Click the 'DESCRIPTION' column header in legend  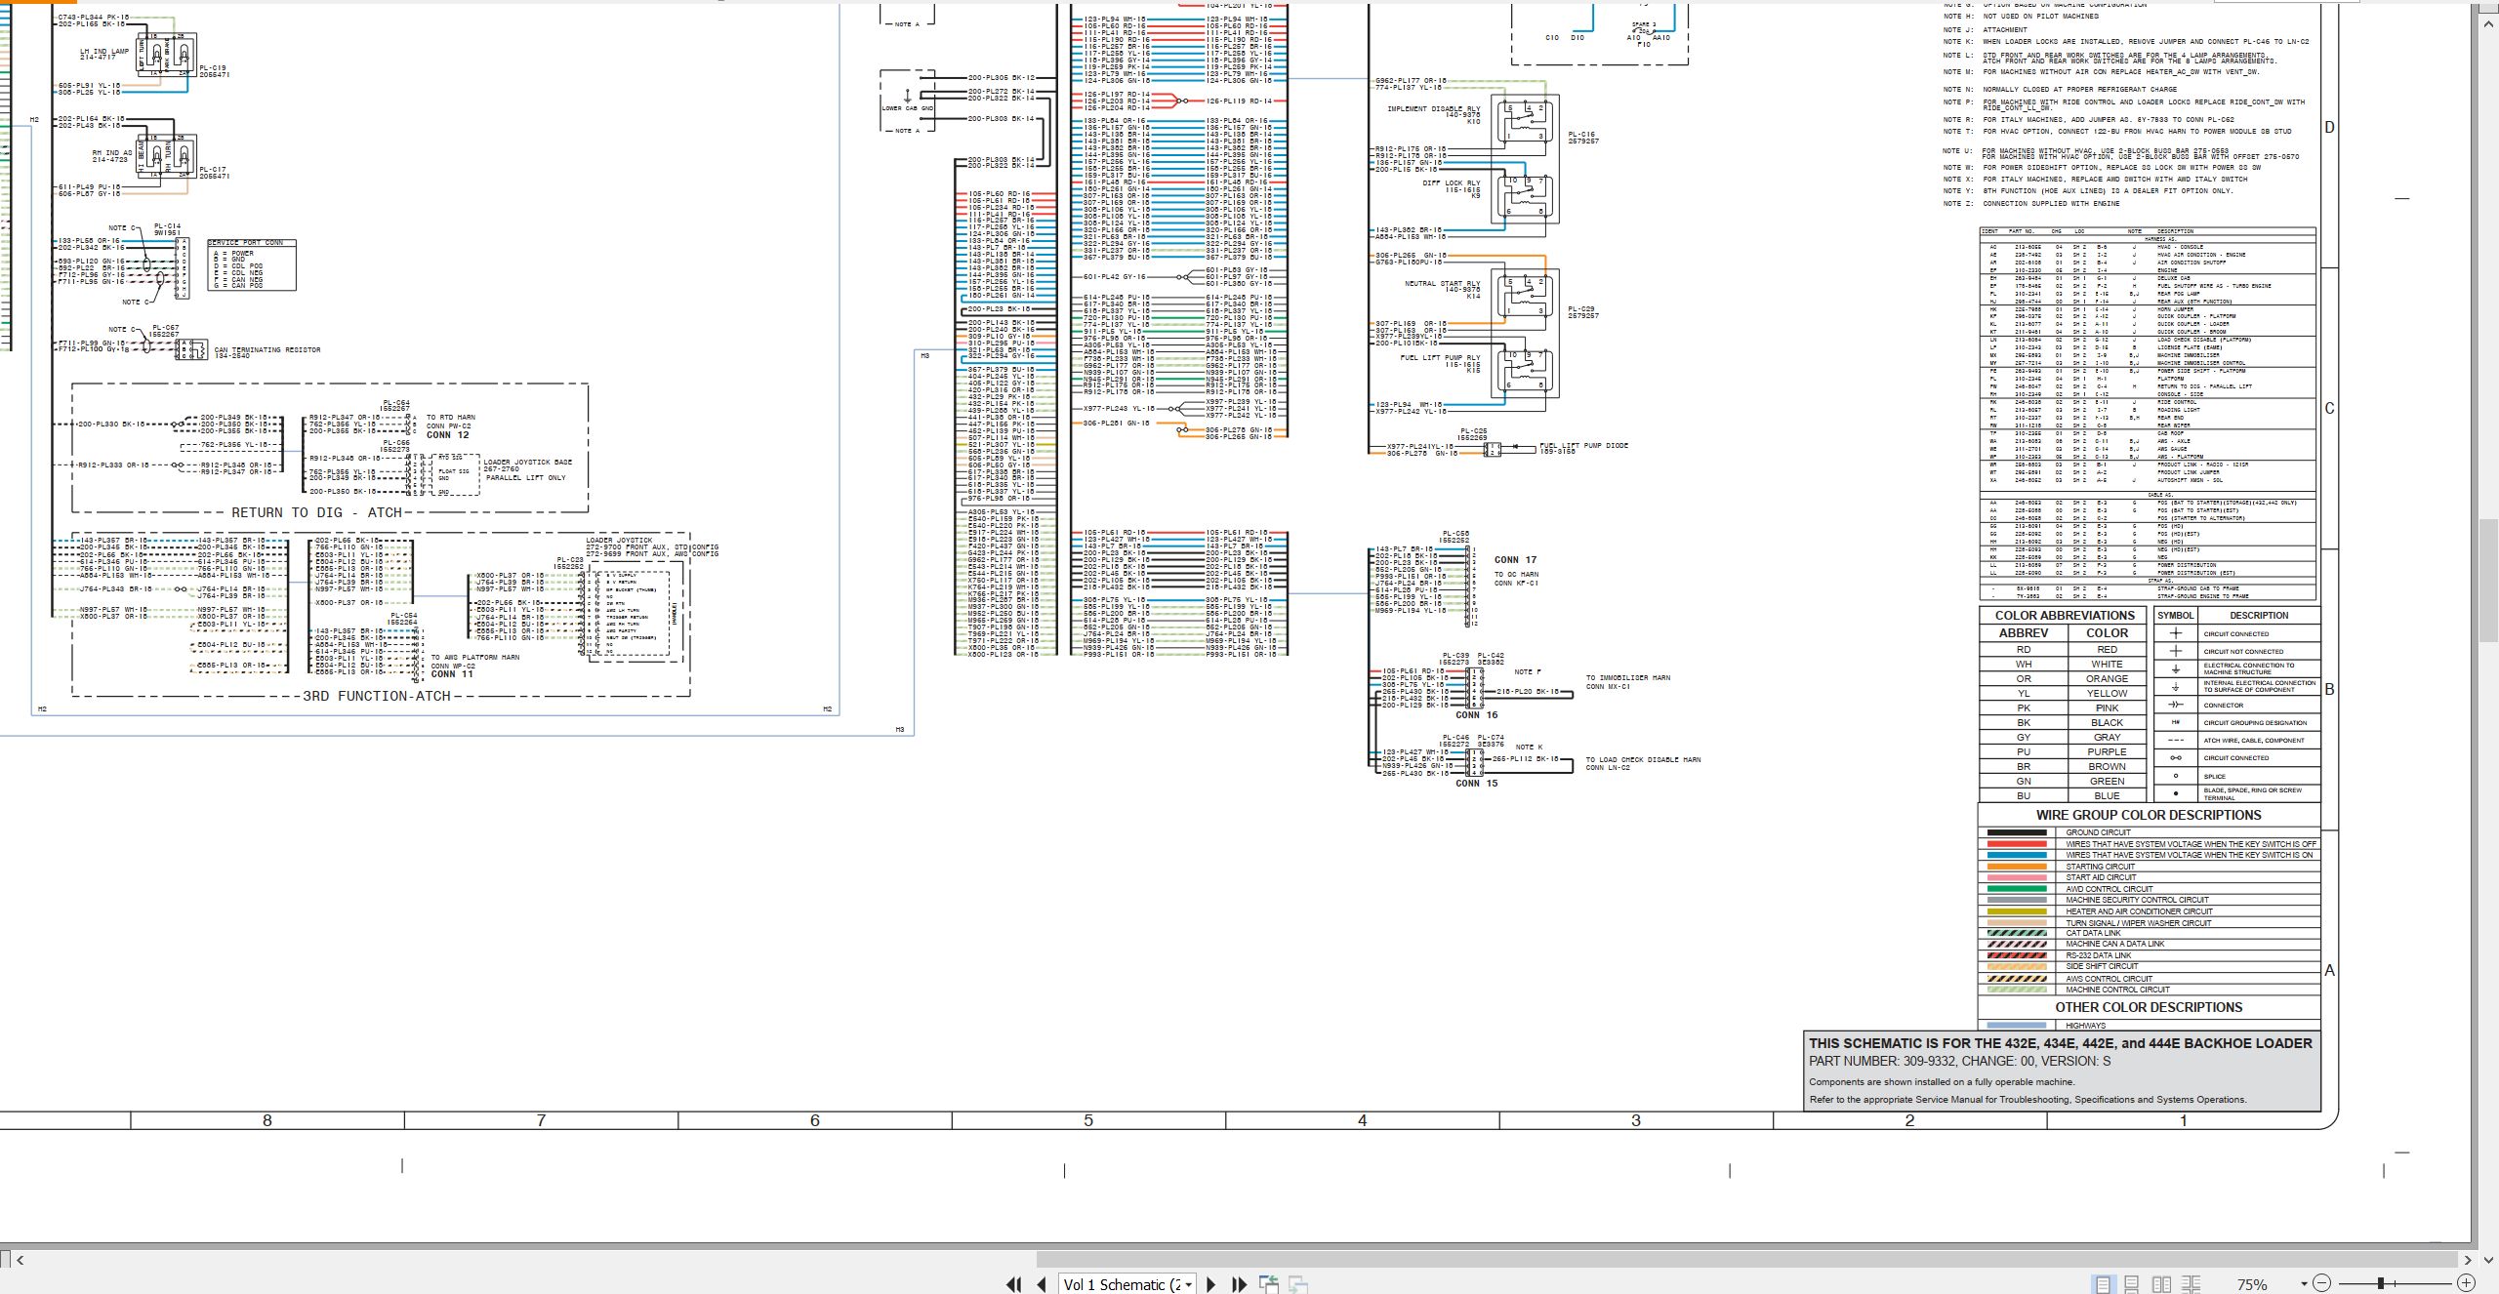[x=2259, y=616]
